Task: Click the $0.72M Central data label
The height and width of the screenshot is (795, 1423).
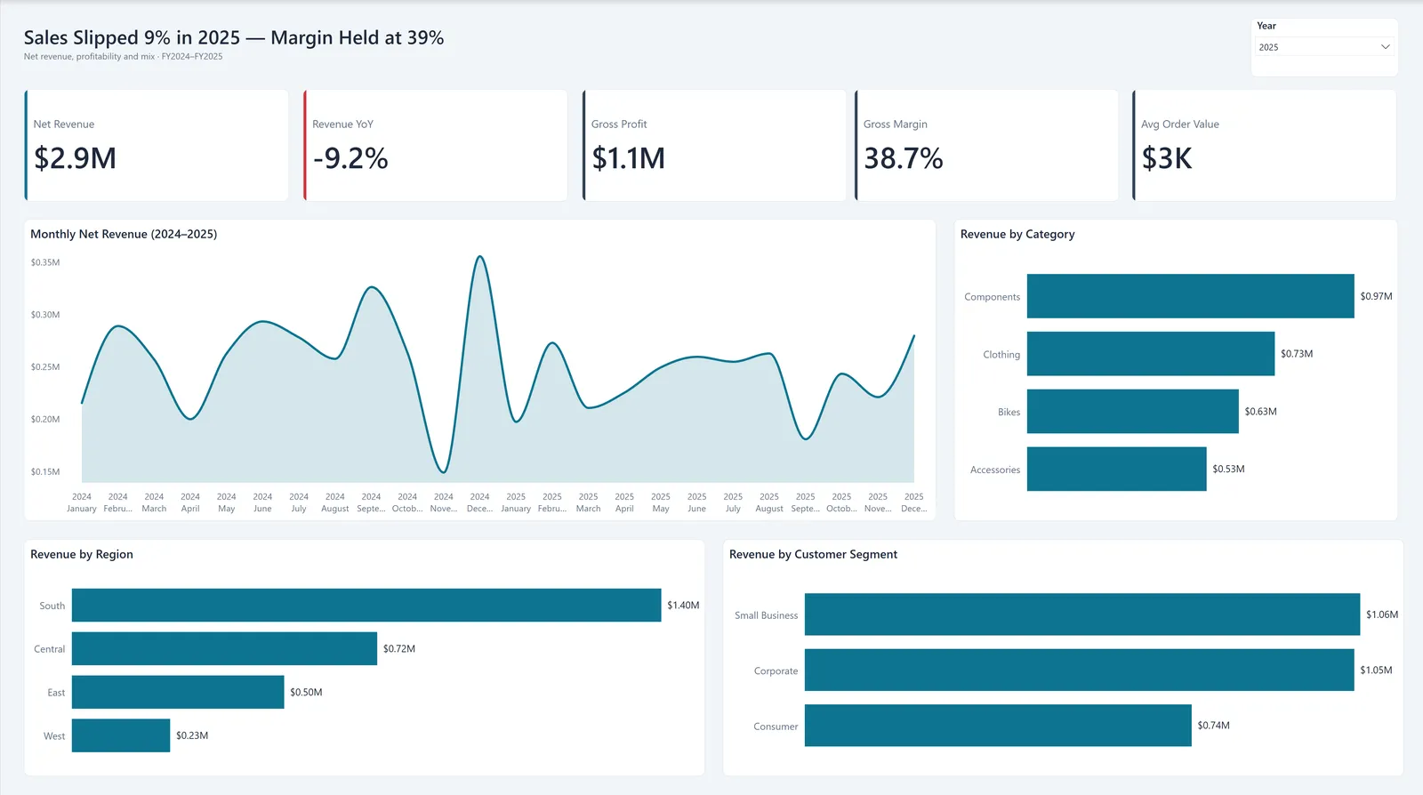Action: click(399, 648)
